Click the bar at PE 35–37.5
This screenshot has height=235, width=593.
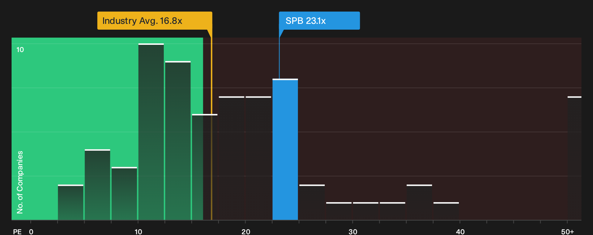(x=419, y=202)
